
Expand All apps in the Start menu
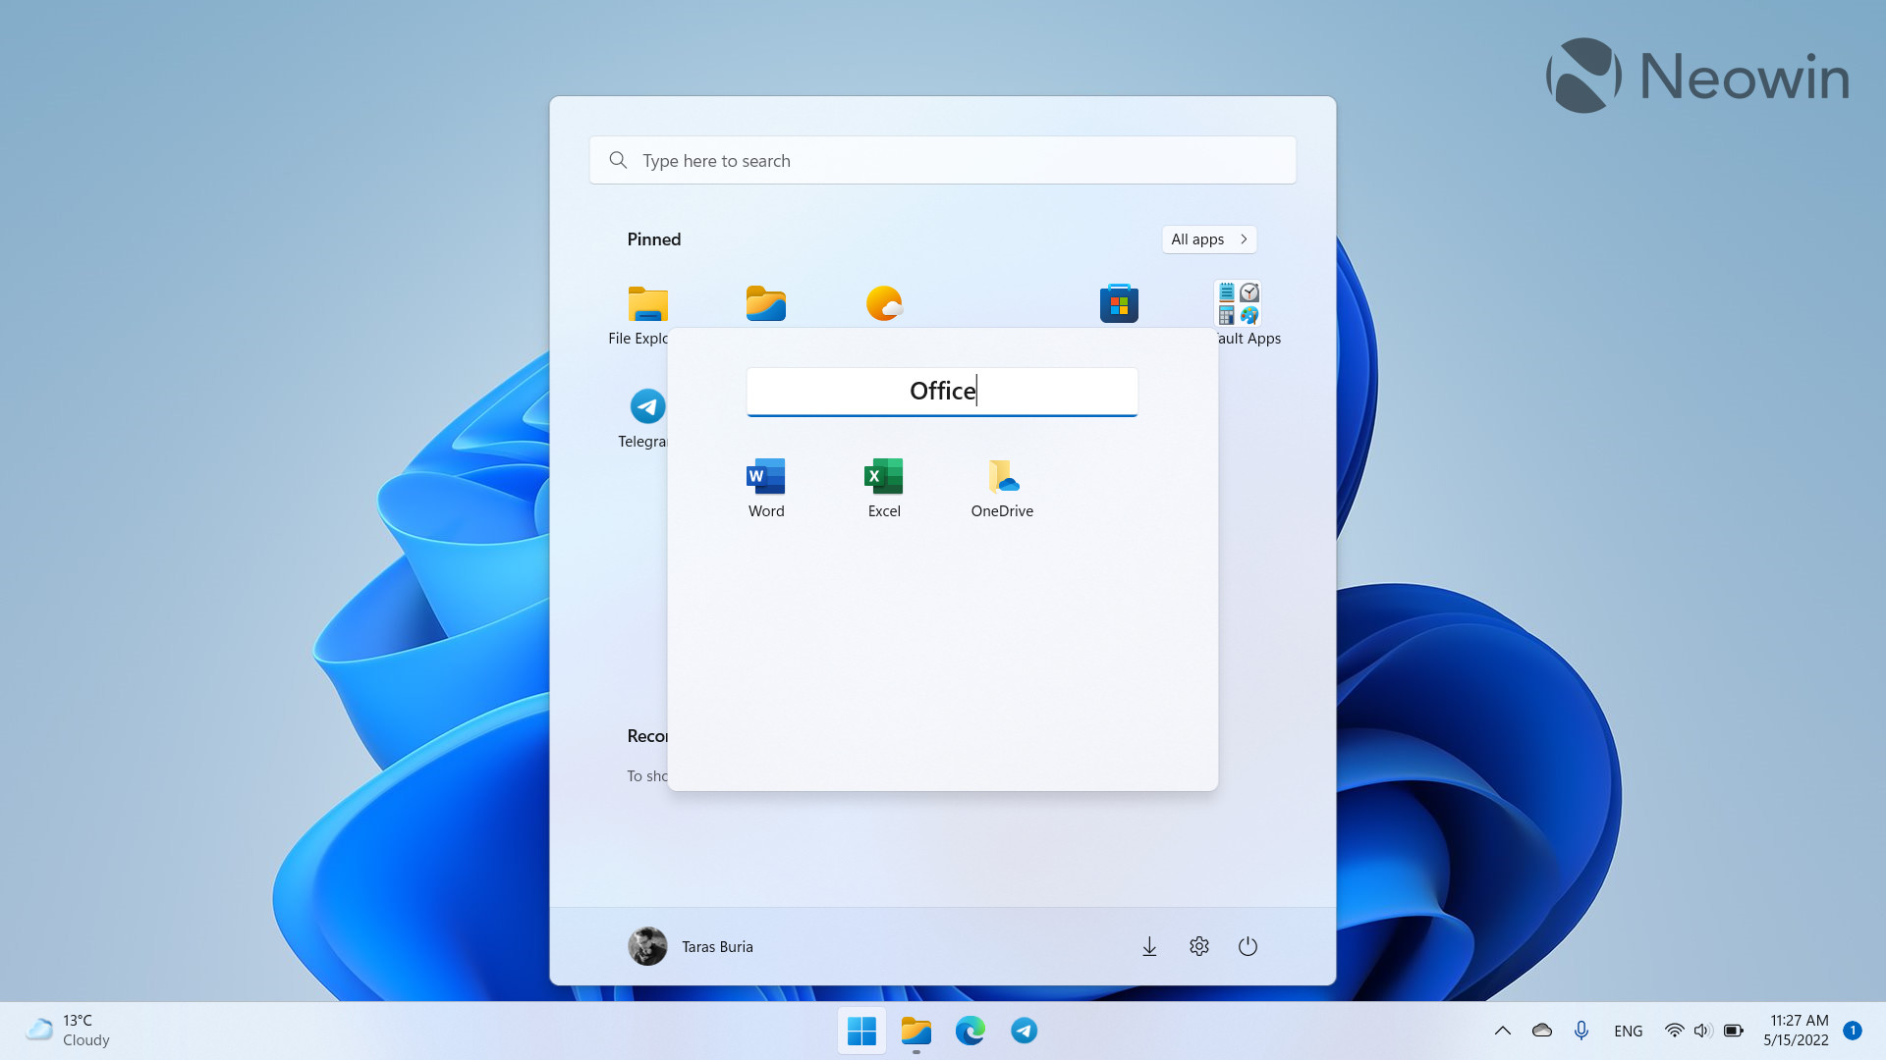tap(1208, 238)
